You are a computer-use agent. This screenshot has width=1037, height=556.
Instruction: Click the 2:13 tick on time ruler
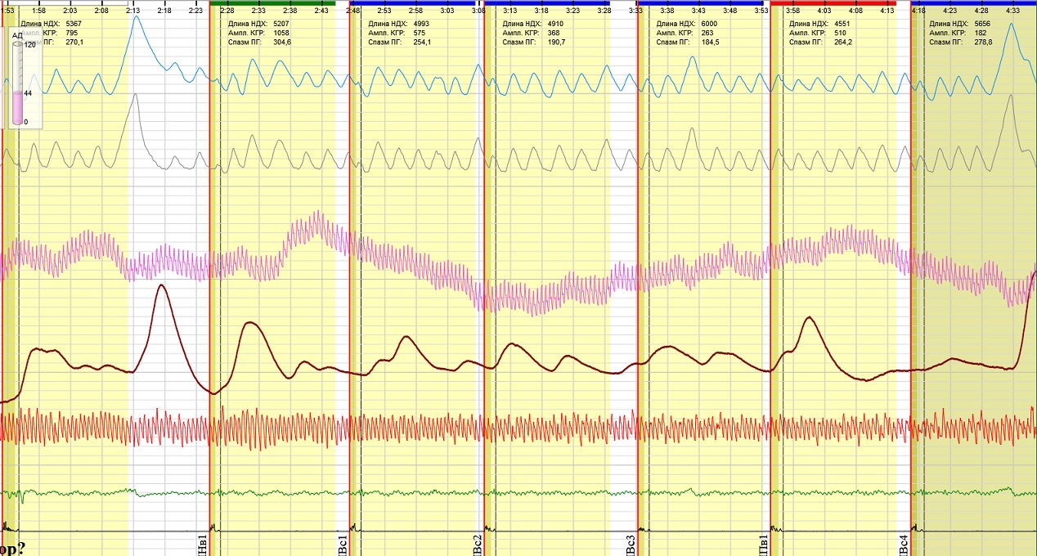pos(132,11)
